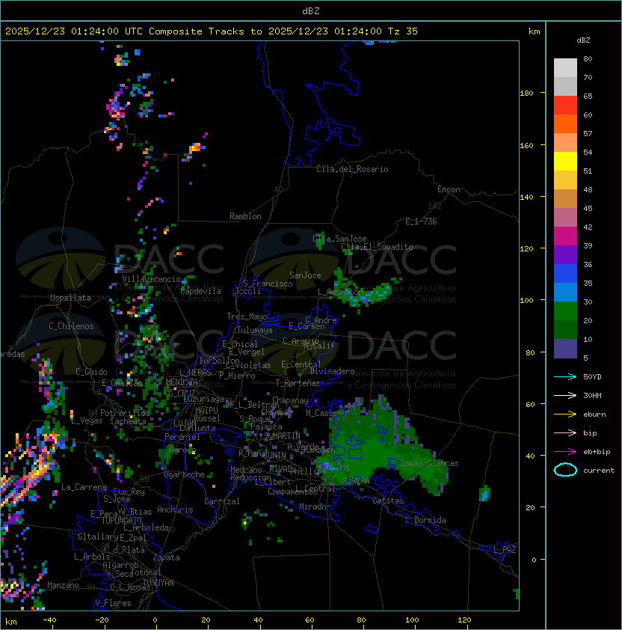Image resolution: width=622 pixels, height=630 pixels.
Task: Pick the light gray top swatch in the dBZ legend
Action: tap(565, 68)
